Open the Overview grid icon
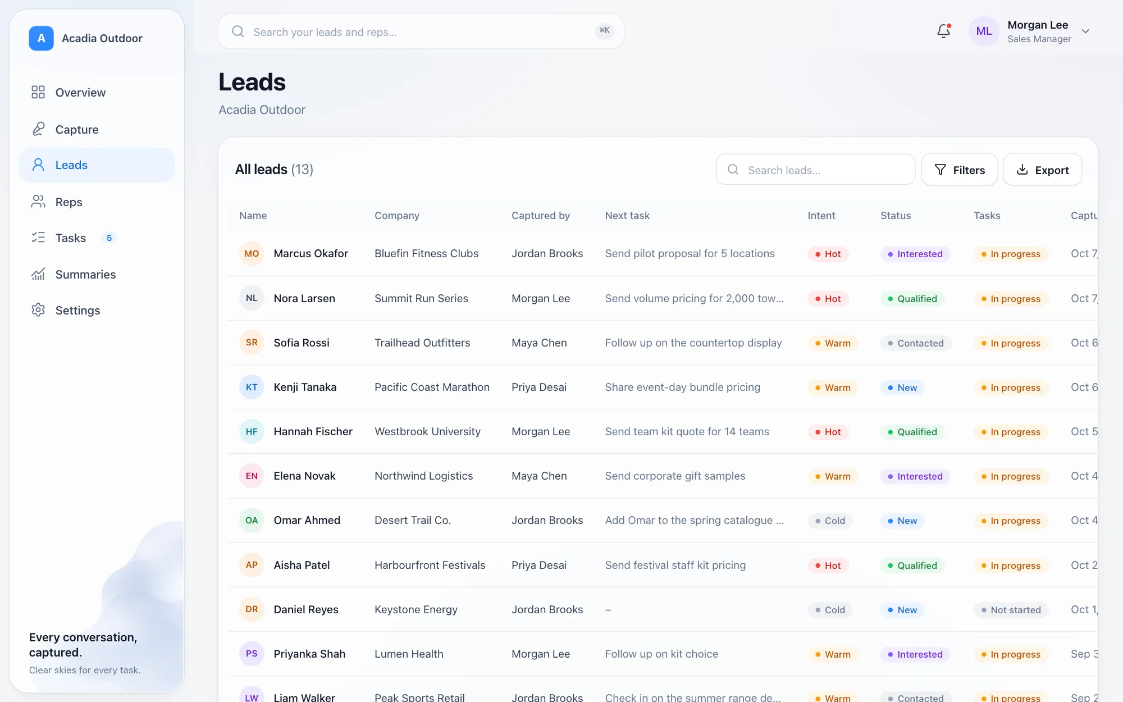1123x702 pixels. click(x=38, y=92)
